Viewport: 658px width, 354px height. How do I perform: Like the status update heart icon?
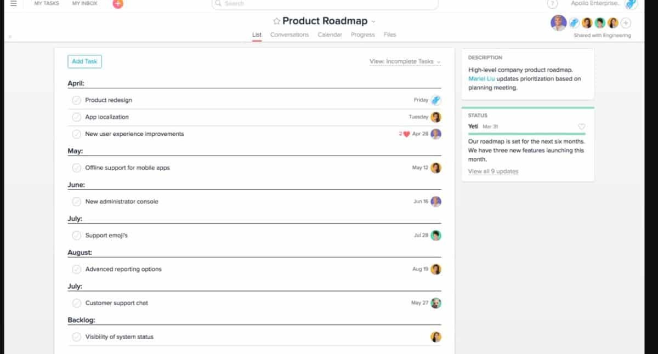pyautogui.click(x=581, y=127)
